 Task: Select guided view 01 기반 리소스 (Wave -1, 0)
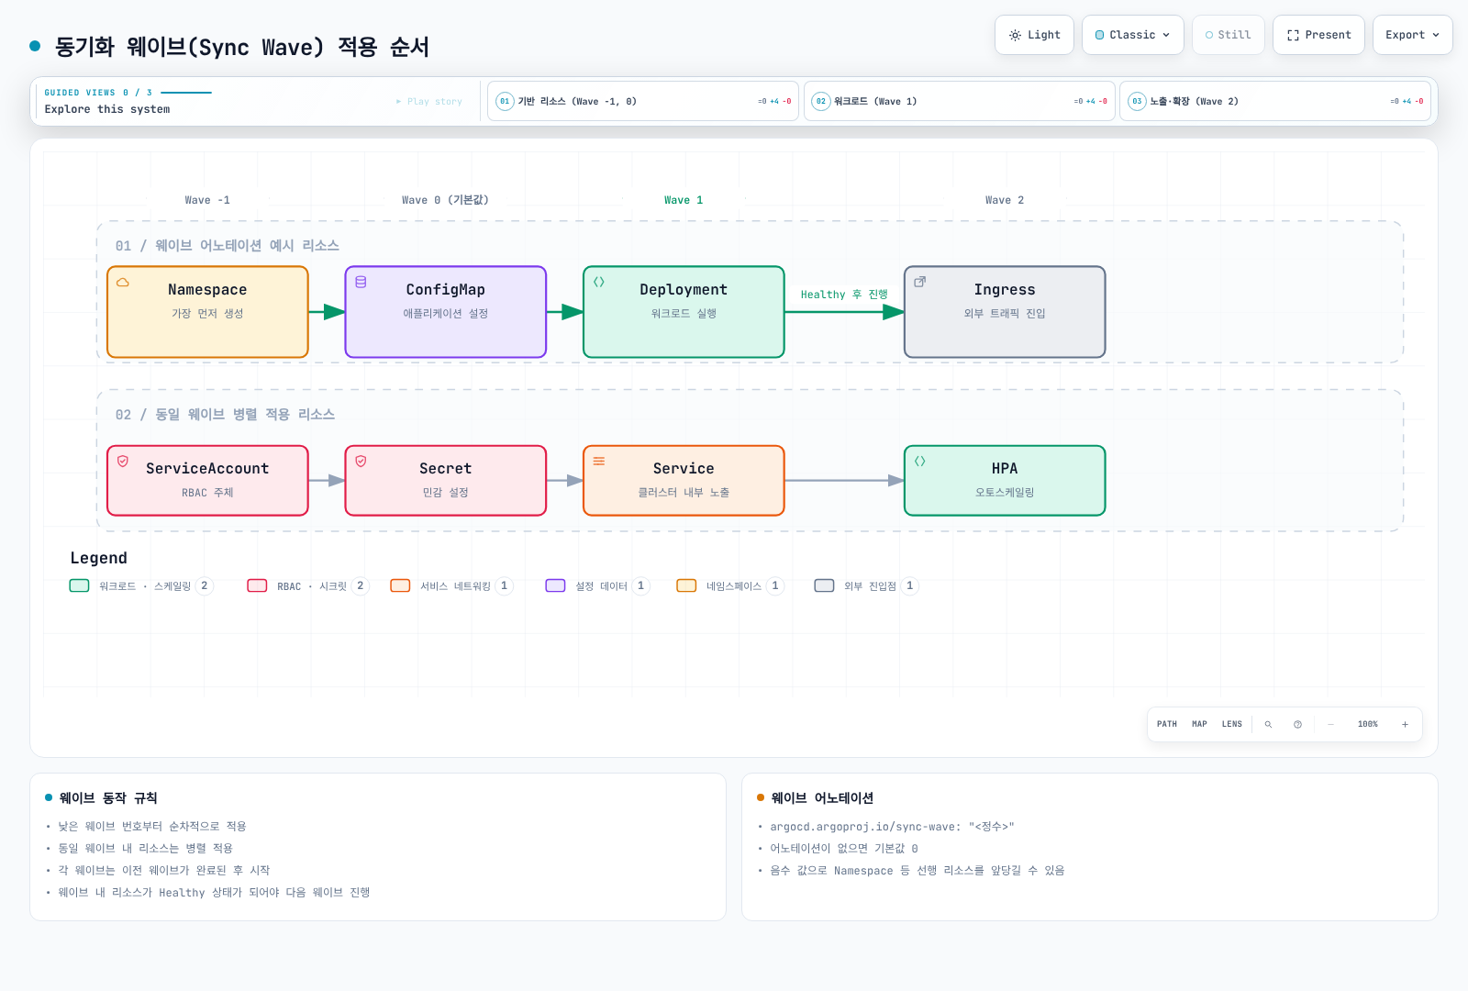pos(643,101)
